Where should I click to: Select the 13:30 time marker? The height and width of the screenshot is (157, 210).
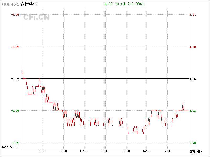126,151
